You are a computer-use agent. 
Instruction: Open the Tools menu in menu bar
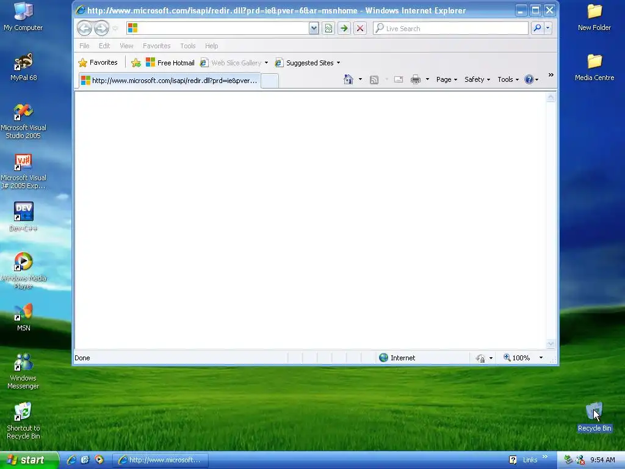click(188, 46)
